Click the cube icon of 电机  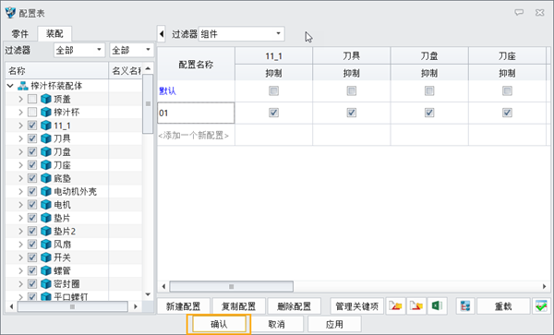click(46, 205)
